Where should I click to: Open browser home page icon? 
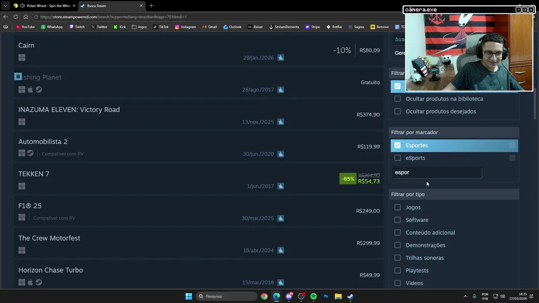point(26,17)
